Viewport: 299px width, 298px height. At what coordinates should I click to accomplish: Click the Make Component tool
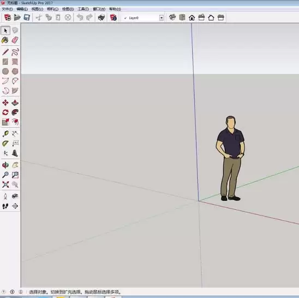point(15,30)
